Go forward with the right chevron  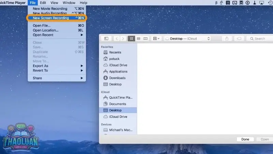click(123, 39)
